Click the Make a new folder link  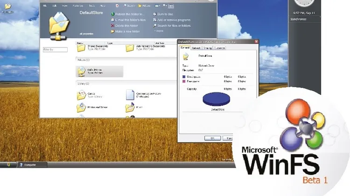click(x=127, y=31)
